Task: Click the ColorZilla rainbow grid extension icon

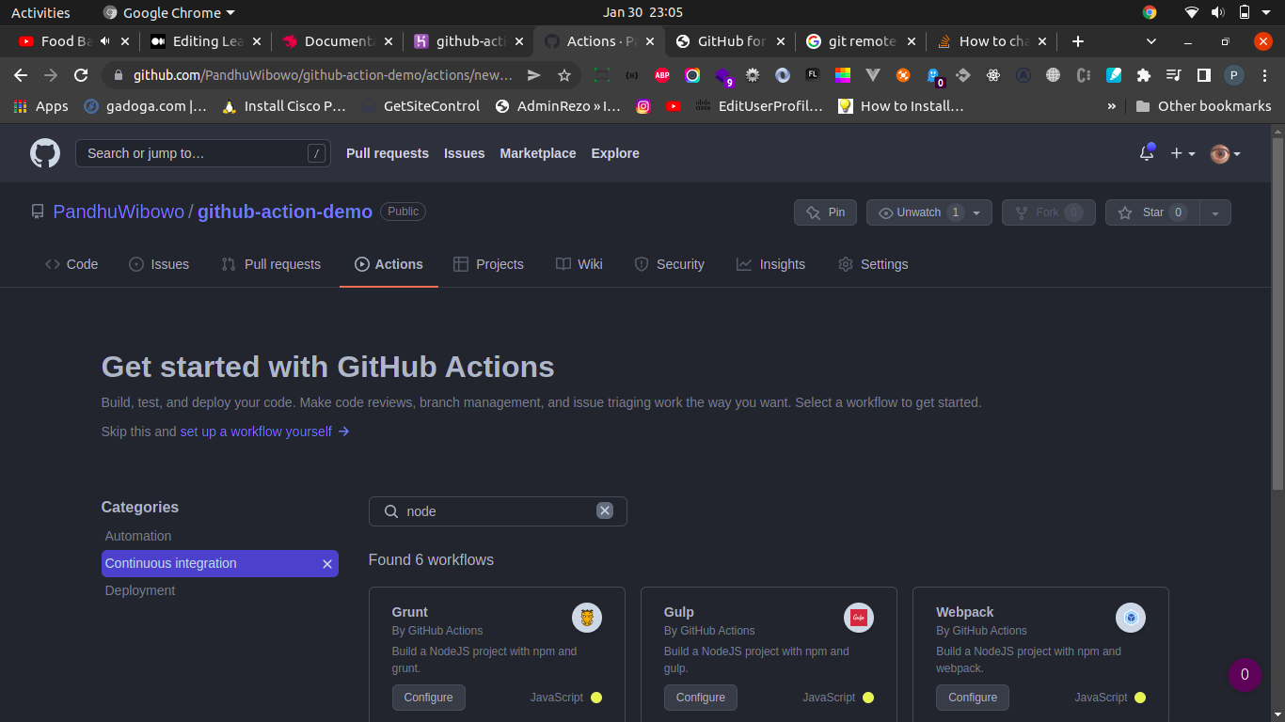Action: 843,75
